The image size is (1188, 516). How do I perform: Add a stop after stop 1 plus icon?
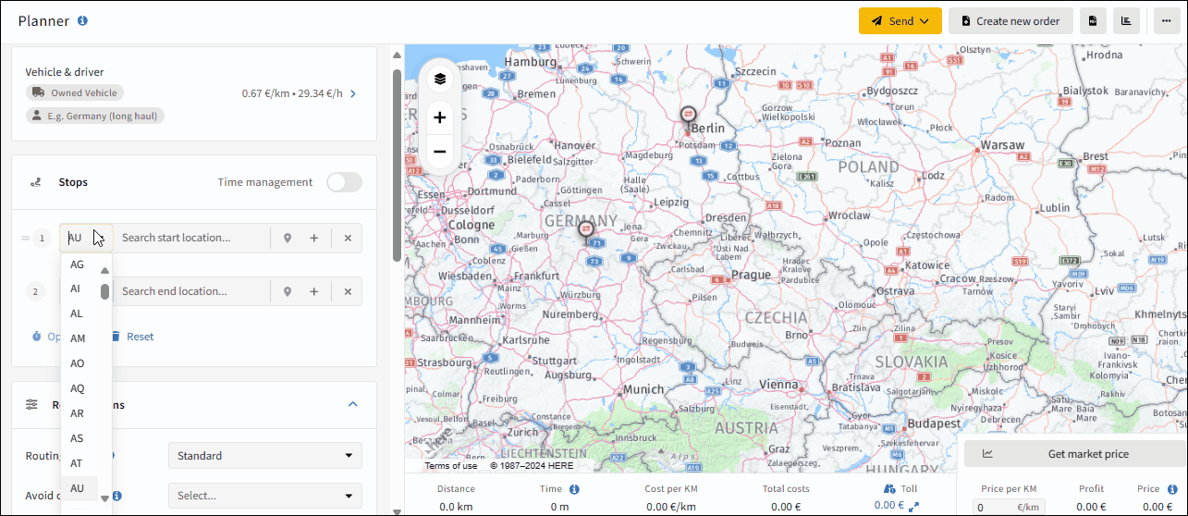314,239
